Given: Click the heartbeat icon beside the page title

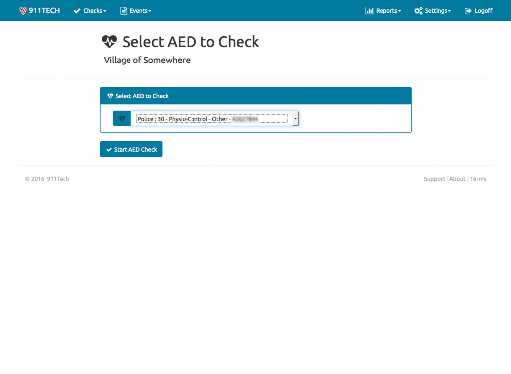Looking at the screenshot, I should click(109, 42).
